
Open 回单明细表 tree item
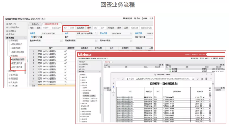coord(16,48)
